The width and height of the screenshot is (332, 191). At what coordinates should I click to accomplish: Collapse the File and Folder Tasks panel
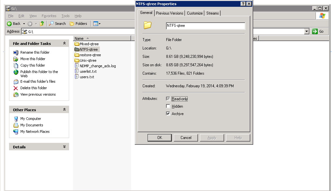tap(64, 43)
